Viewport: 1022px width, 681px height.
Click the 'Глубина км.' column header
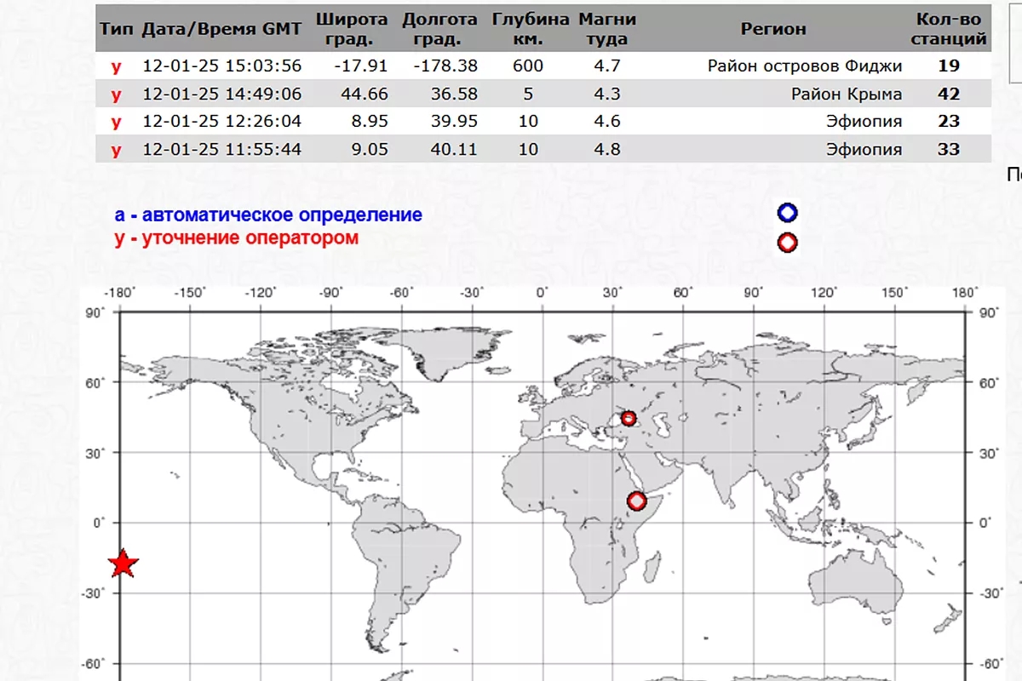528,29
